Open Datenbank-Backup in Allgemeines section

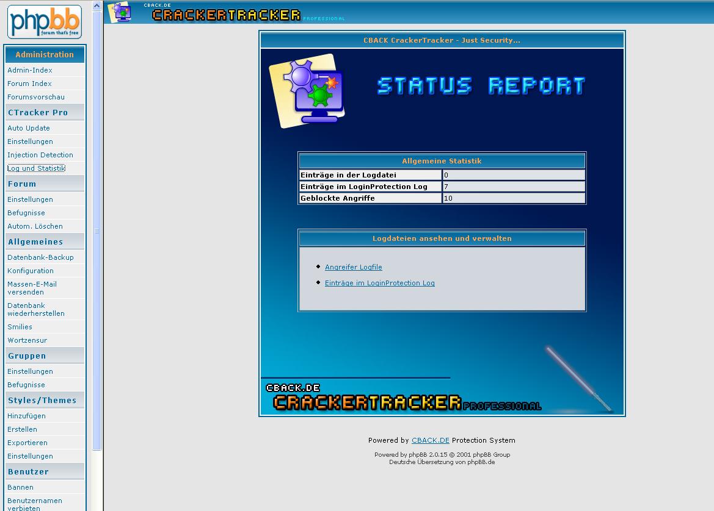coord(40,257)
